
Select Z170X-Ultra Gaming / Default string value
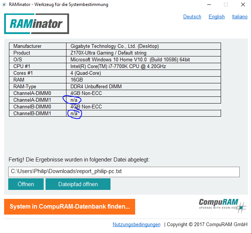pyautogui.click(x=143, y=53)
